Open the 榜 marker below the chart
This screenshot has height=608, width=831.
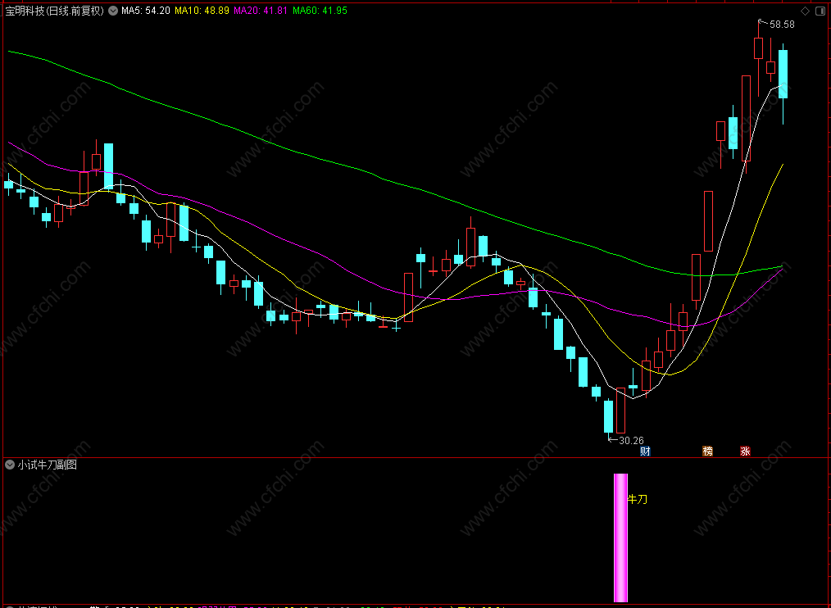[707, 451]
